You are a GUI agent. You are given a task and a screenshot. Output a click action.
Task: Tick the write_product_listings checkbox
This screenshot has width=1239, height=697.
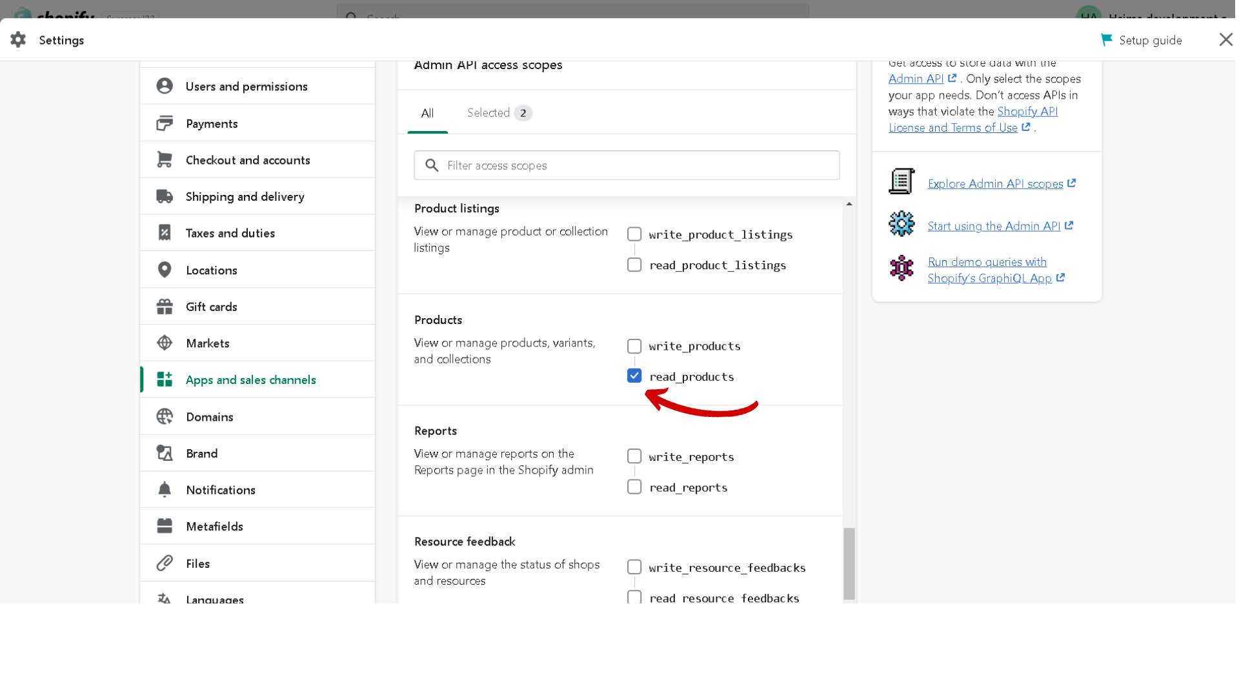coord(634,234)
